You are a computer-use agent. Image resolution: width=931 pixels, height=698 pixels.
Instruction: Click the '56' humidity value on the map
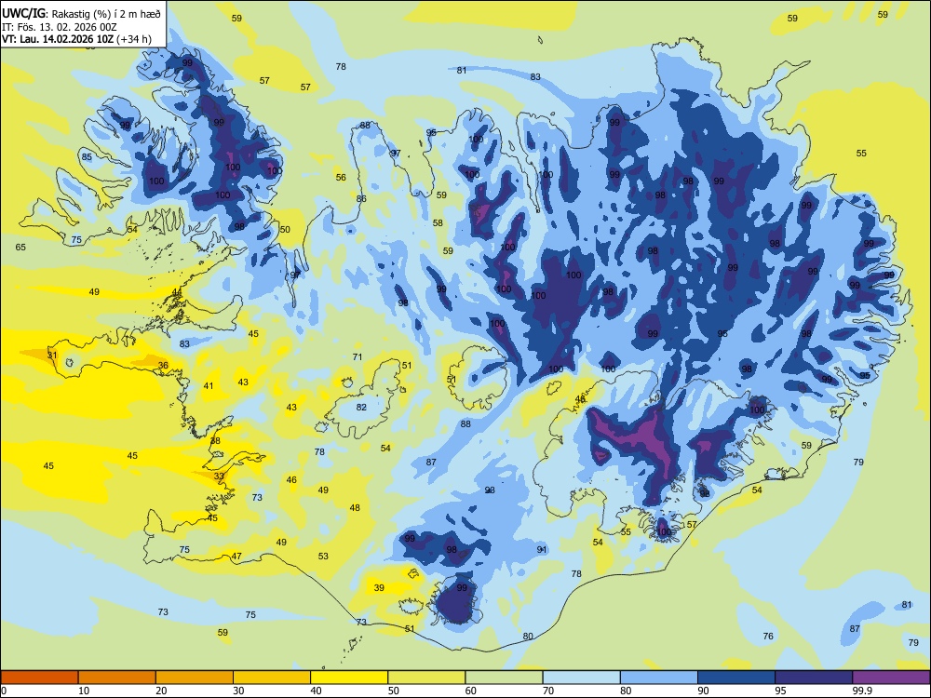[341, 177]
